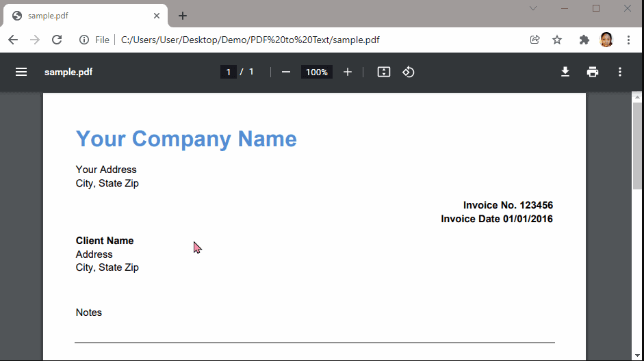Open the Chrome profile avatar
The width and height of the screenshot is (644, 361).
coord(606,40)
